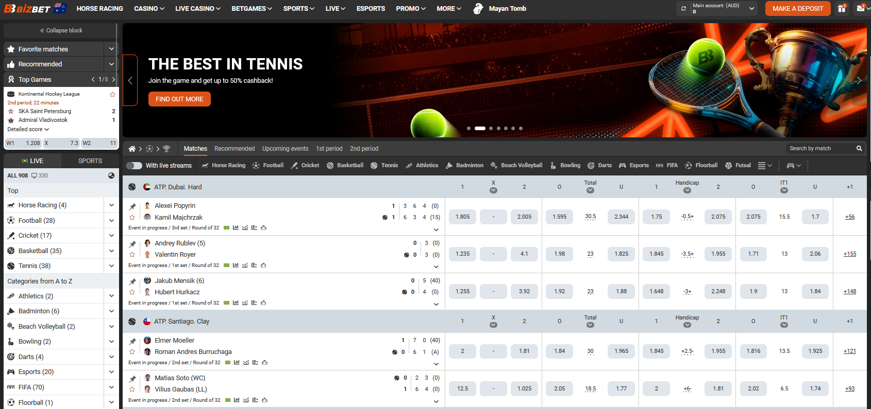Select Bowling in the sports filter bar
The height and width of the screenshot is (409, 871).
tap(565, 165)
